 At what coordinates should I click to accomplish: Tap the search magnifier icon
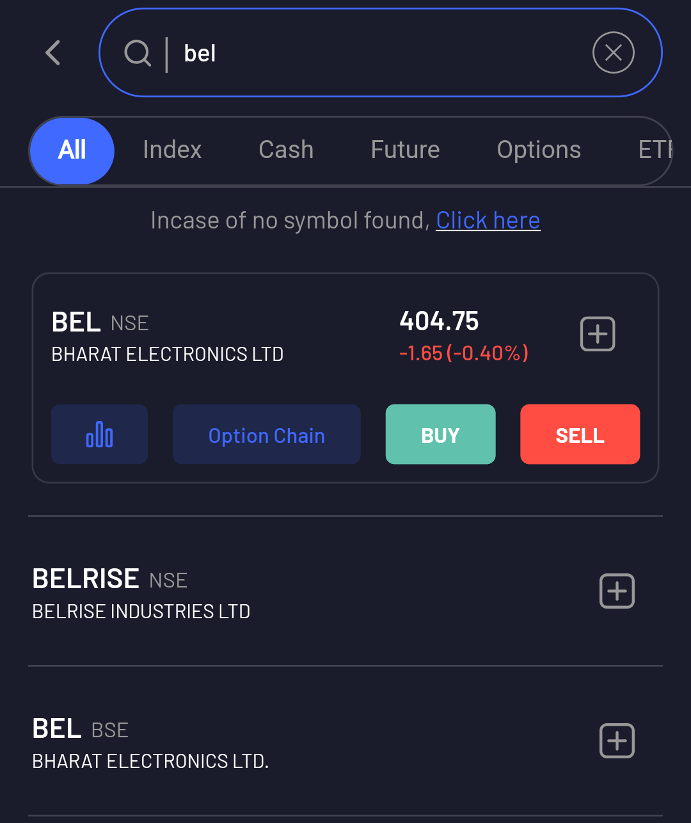pyautogui.click(x=137, y=53)
